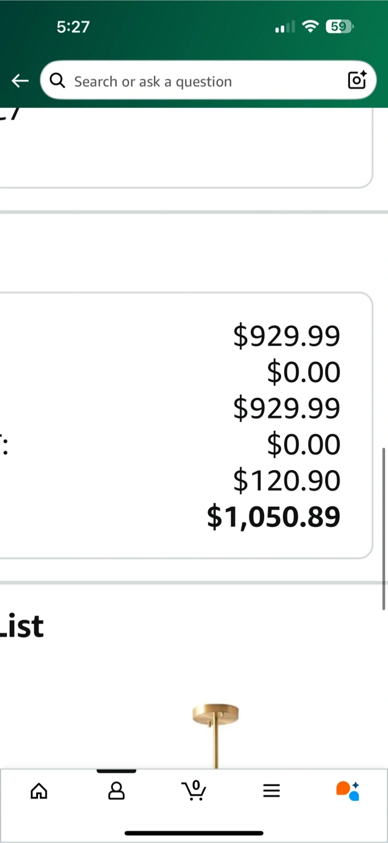Focus the "Search or ask a question" field

[x=199, y=81]
